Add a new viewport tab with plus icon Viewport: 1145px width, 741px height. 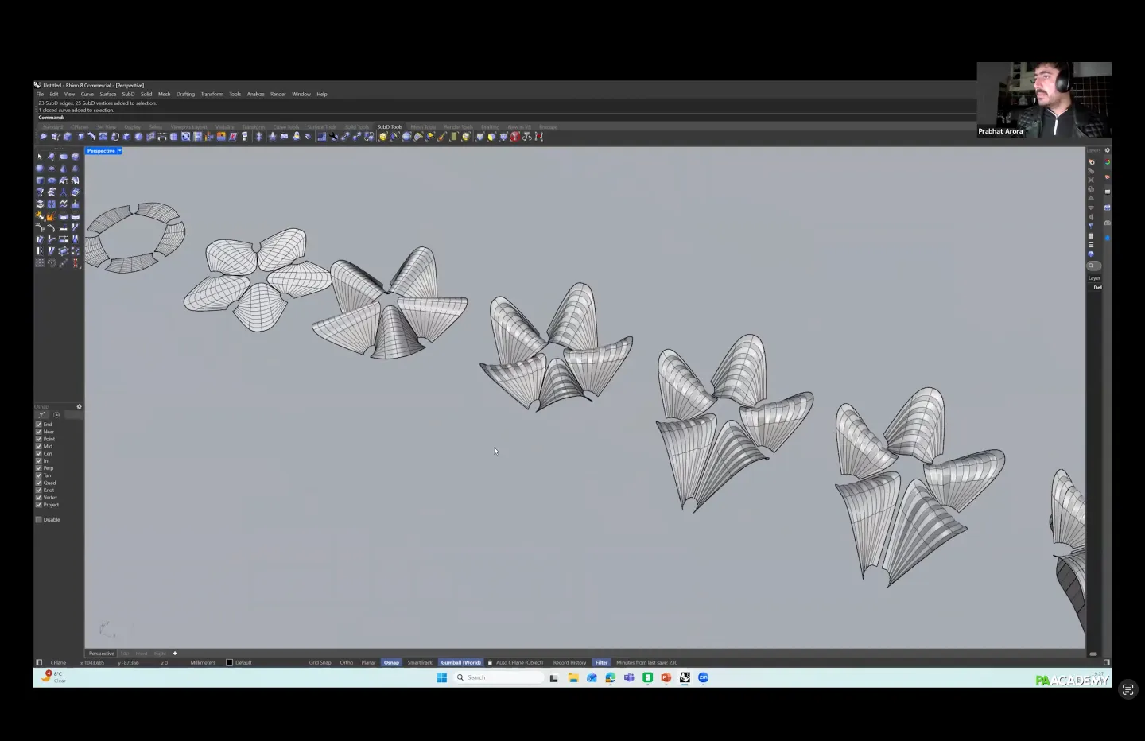[175, 654]
